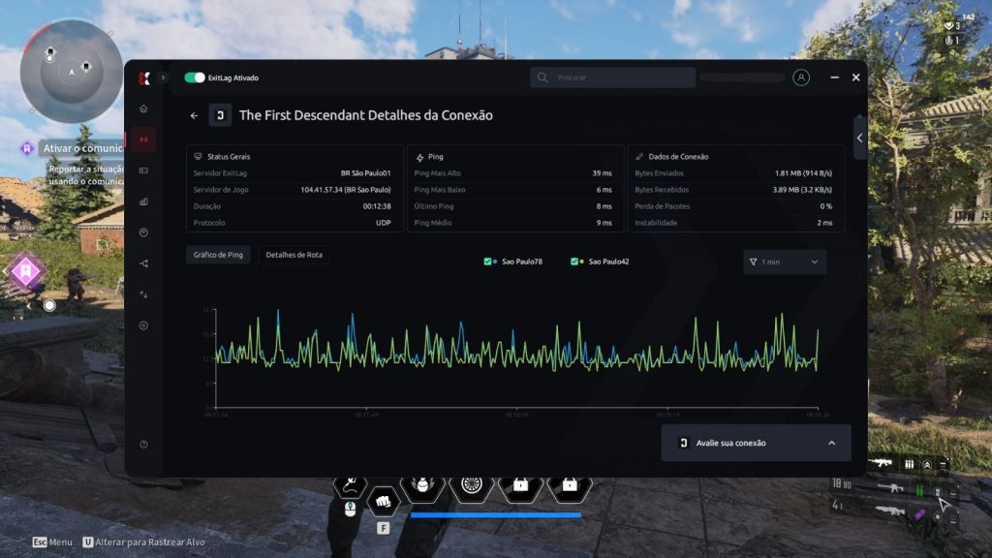Switch to the Gráfico de Ping tab
The image size is (992, 558).
[218, 255]
